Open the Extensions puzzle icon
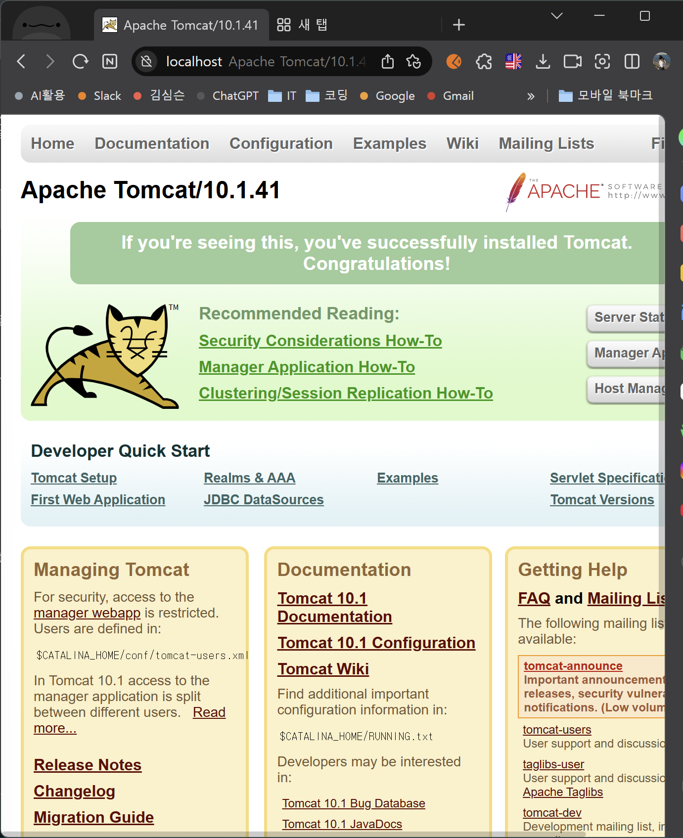The width and height of the screenshot is (683, 838). click(484, 62)
